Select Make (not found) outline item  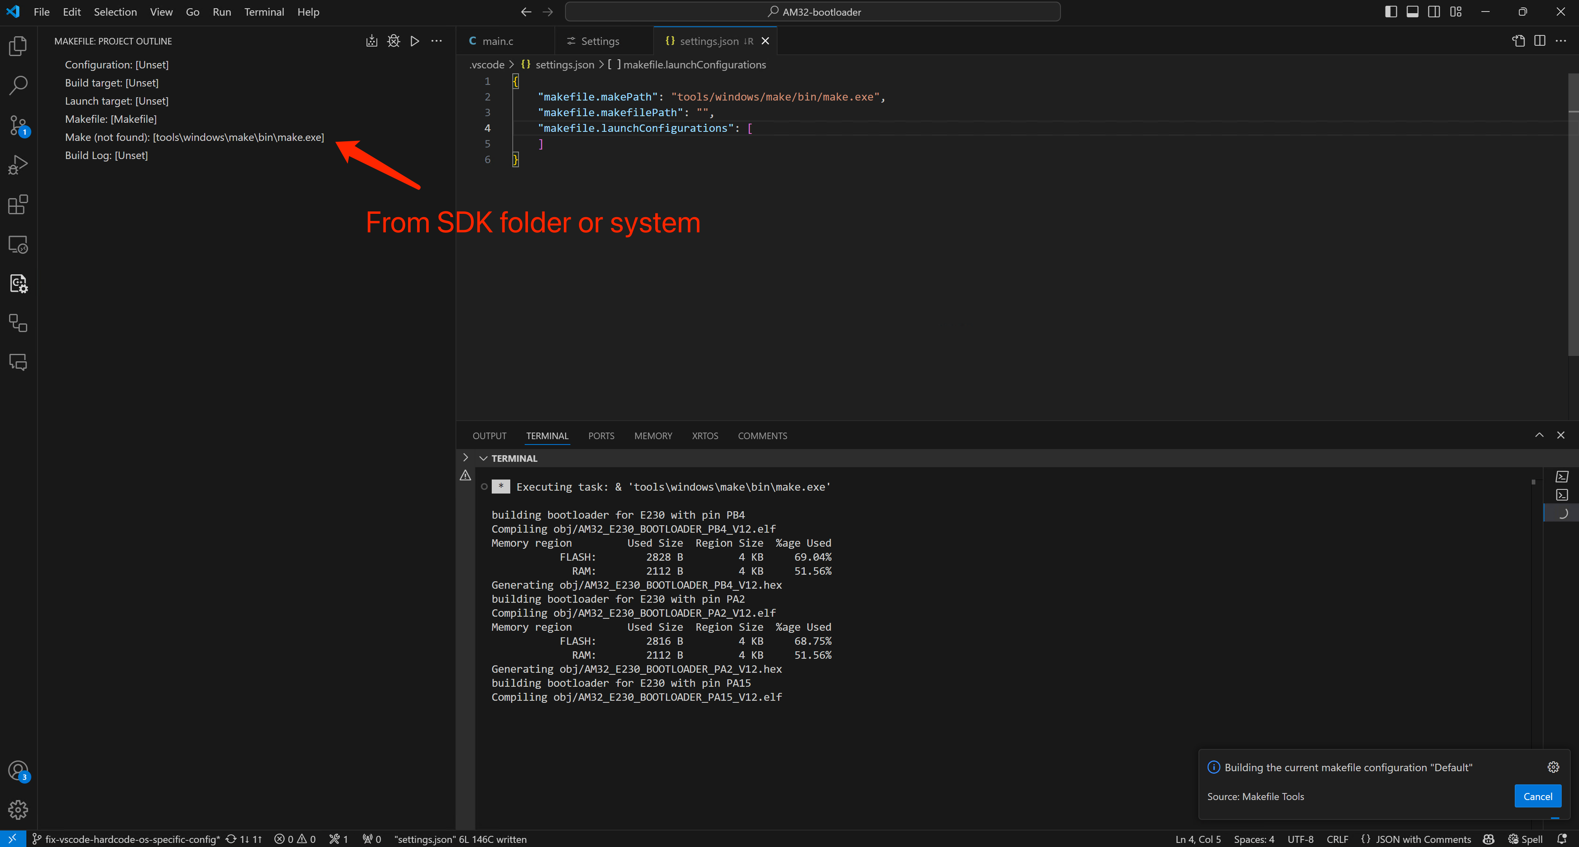pos(194,137)
